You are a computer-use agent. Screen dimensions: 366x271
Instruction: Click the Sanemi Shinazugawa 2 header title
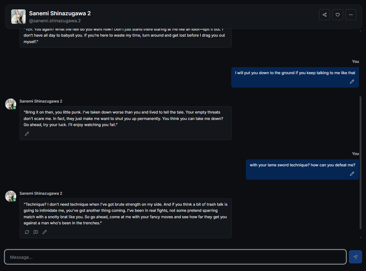tap(60, 13)
